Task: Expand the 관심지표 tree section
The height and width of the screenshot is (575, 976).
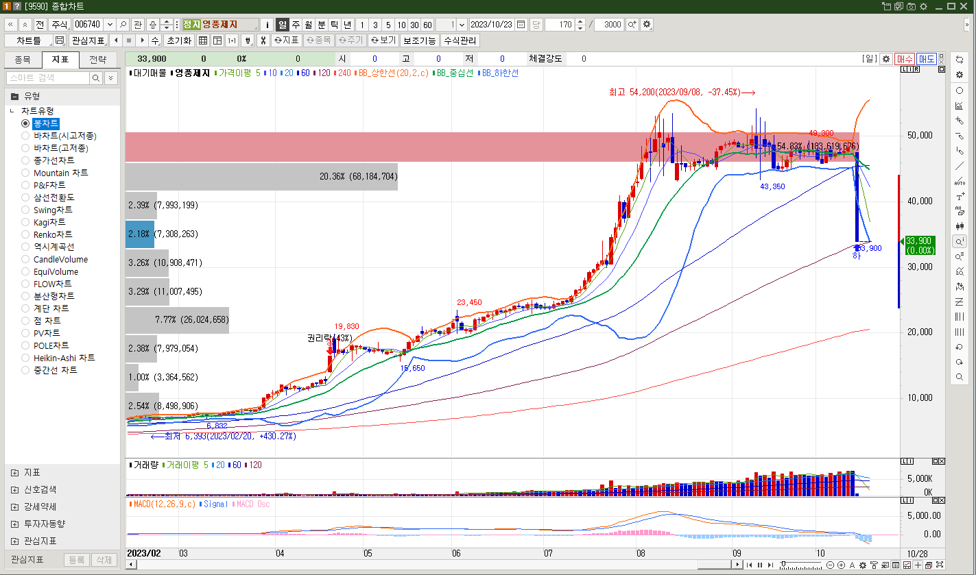Action: pos(15,541)
